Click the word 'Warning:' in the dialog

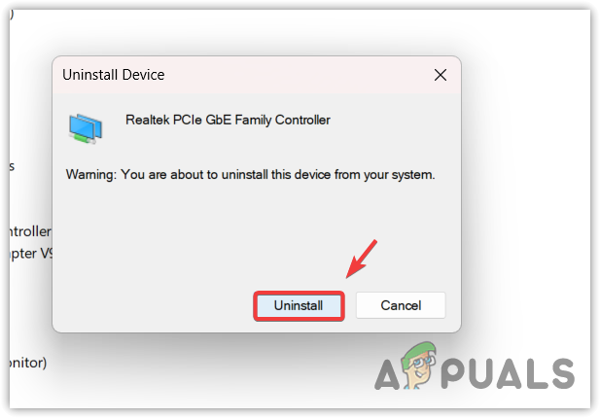(x=91, y=175)
